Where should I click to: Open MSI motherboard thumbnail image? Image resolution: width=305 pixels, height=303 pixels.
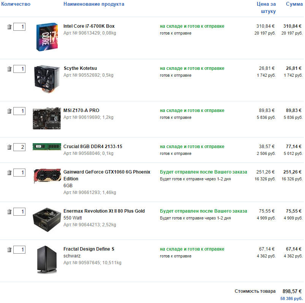coord(47,118)
